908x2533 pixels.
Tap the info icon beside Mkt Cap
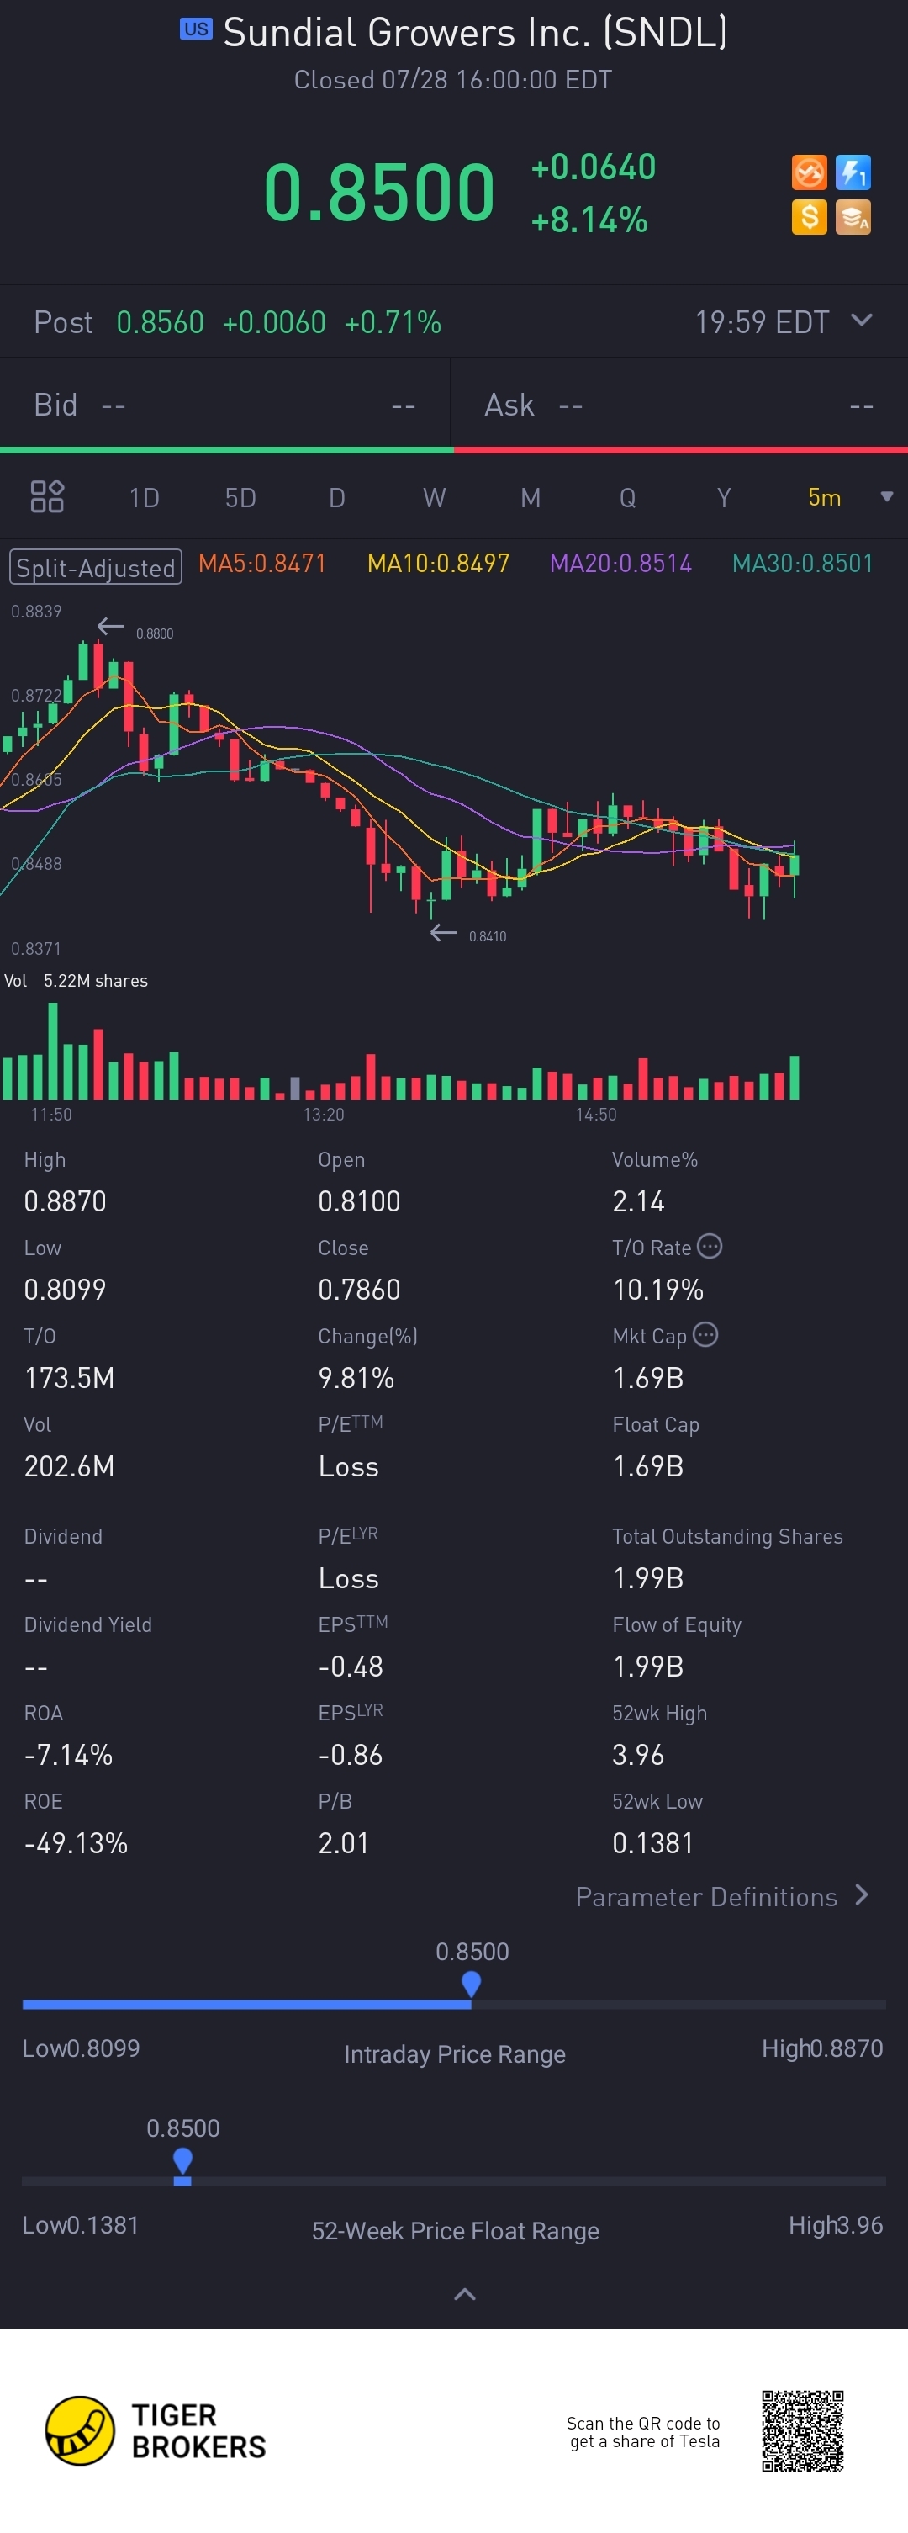[705, 1334]
